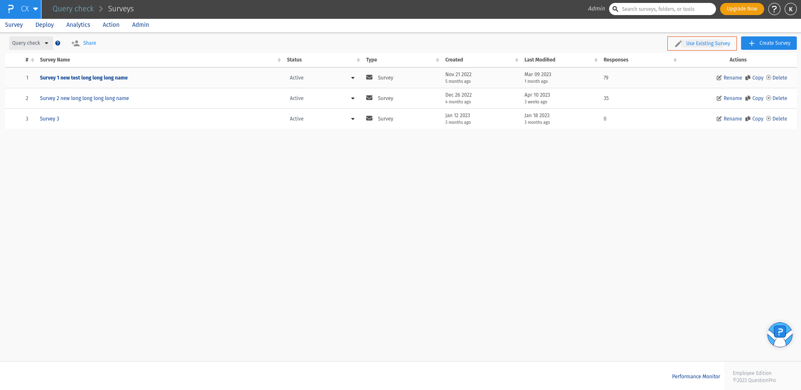Click the rename pencil icon for Survey 3
Screen dimensions: 801x390
point(719,119)
